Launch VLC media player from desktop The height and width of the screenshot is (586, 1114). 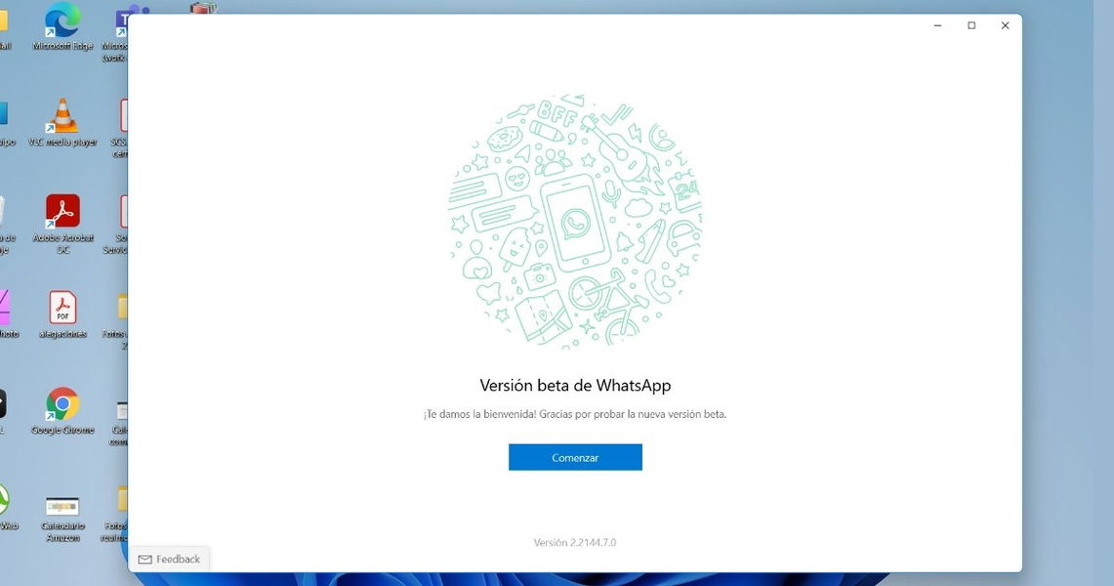(62, 117)
